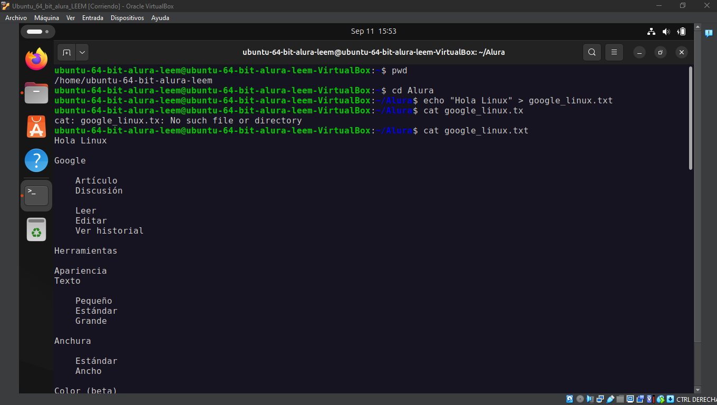Click the 'cd Alura' command text
The width and height of the screenshot is (717, 405).
point(412,91)
